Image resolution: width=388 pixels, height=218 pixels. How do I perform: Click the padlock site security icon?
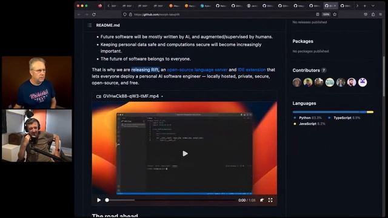pyautogui.click(x=130, y=15)
